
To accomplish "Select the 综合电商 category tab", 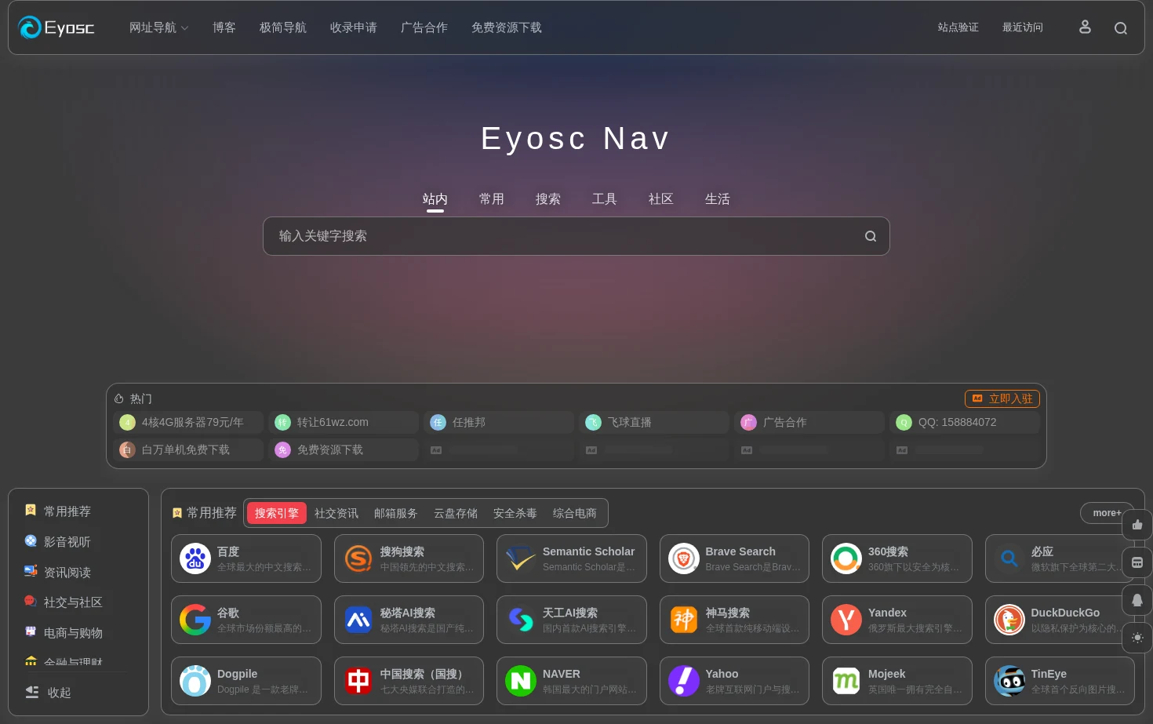I will pyautogui.click(x=575, y=513).
